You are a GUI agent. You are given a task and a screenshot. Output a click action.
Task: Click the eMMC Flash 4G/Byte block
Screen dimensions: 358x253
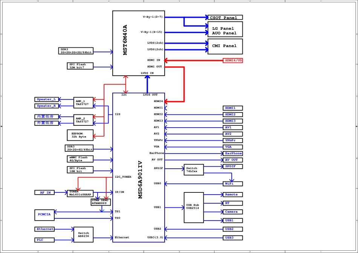(80, 159)
